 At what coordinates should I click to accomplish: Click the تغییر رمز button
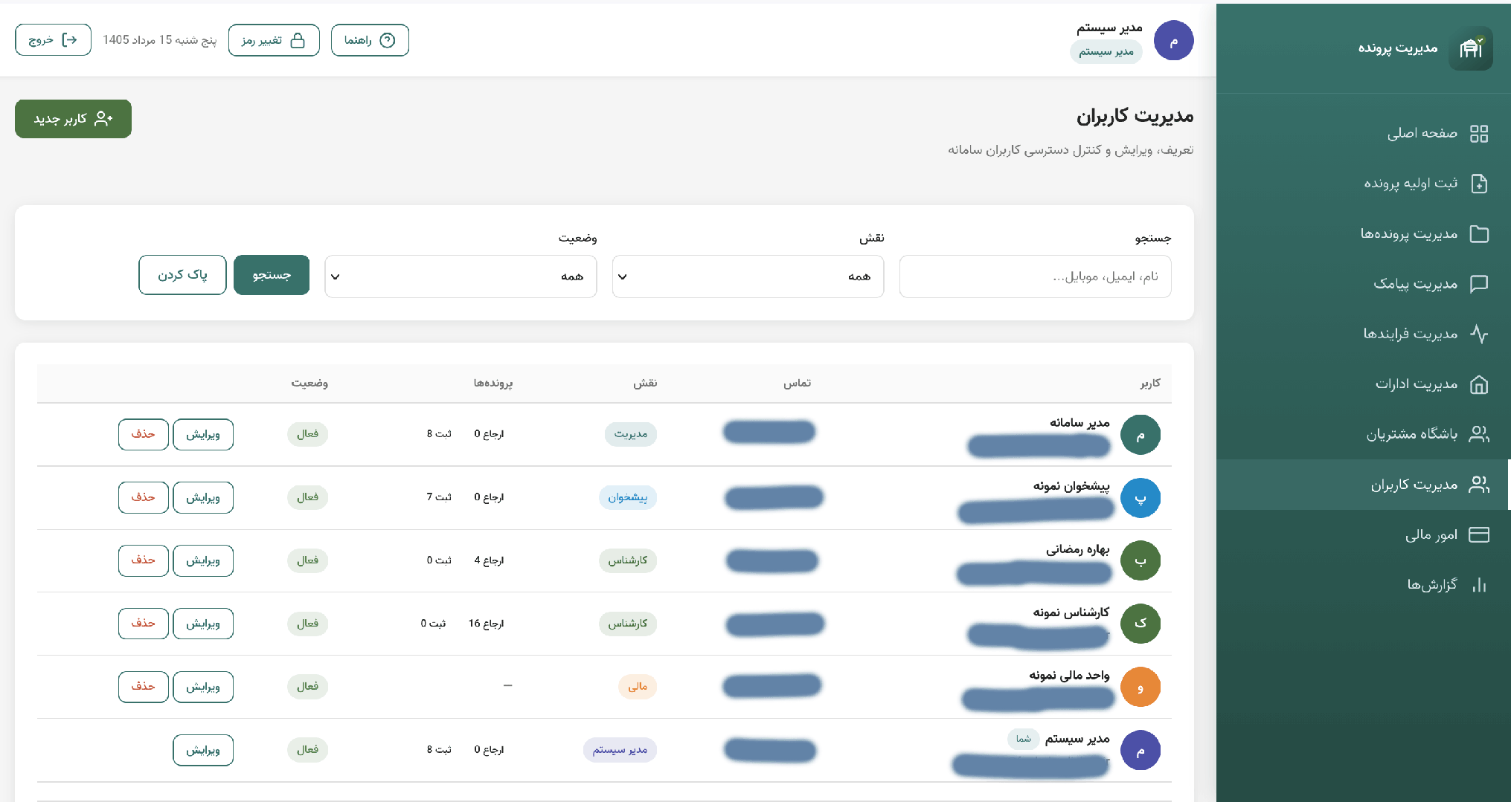274,40
